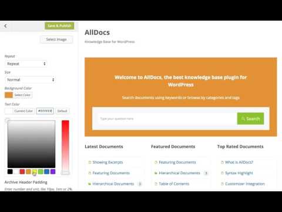
Task: Pick the yellow palette swatch
Action: click(35, 171)
